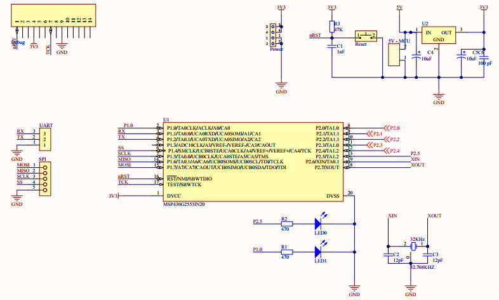Click pin name P2.7/XOUT

tap(327, 168)
